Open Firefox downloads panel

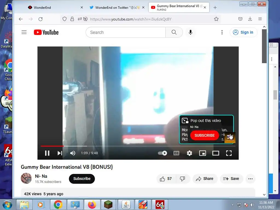point(250,19)
